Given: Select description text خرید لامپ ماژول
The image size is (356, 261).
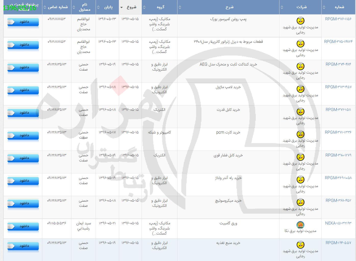Looking at the screenshot, I should point(228,87).
